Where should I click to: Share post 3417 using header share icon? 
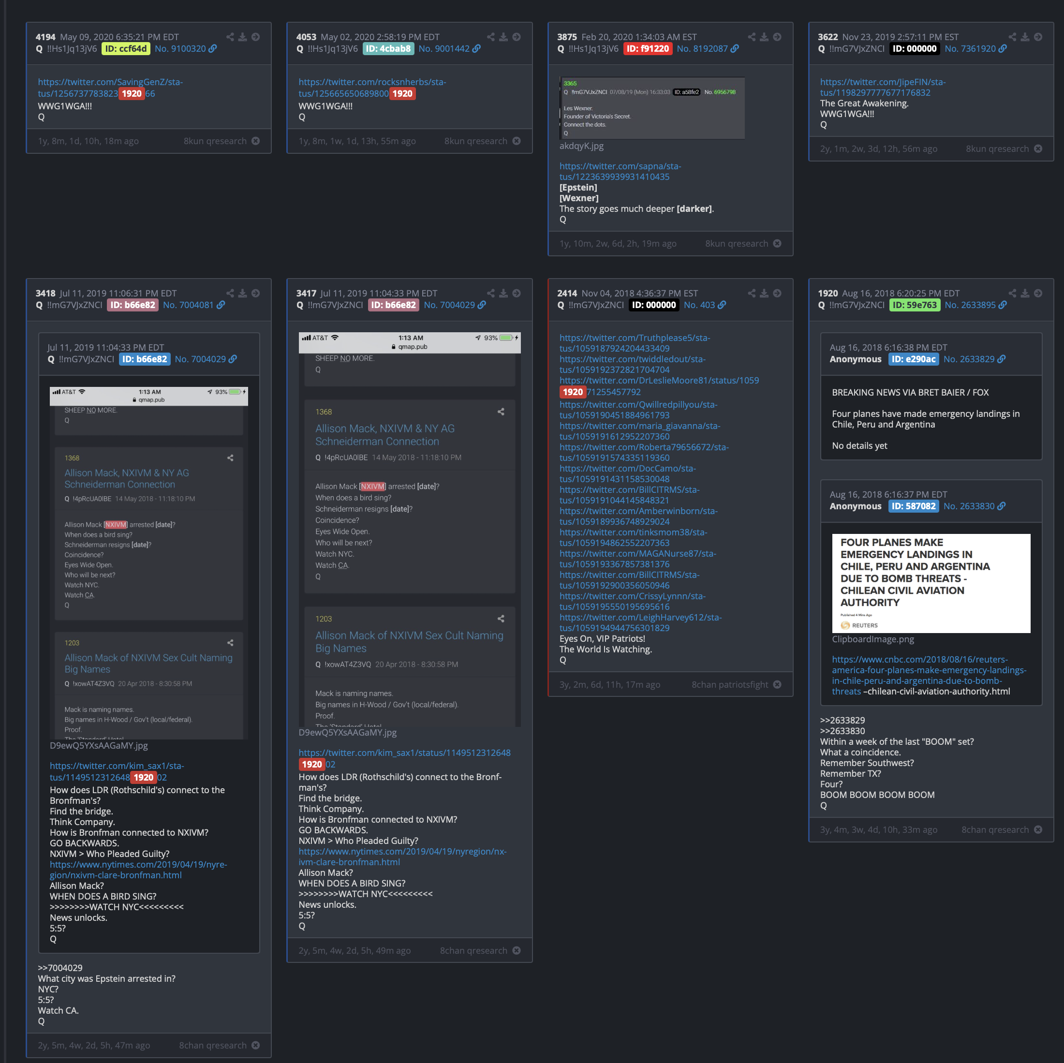pos(491,293)
